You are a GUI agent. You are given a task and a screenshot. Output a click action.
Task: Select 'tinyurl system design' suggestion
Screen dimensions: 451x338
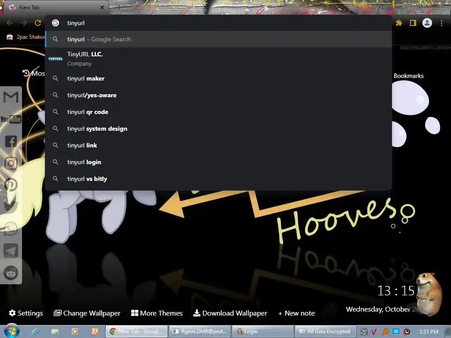(218, 129)
